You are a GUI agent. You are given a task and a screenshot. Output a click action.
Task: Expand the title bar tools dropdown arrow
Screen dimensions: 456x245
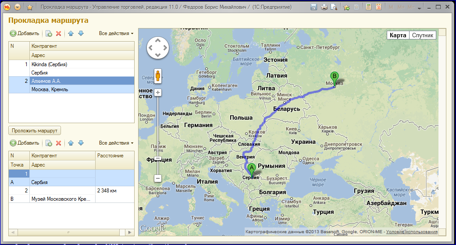(419, 8)
